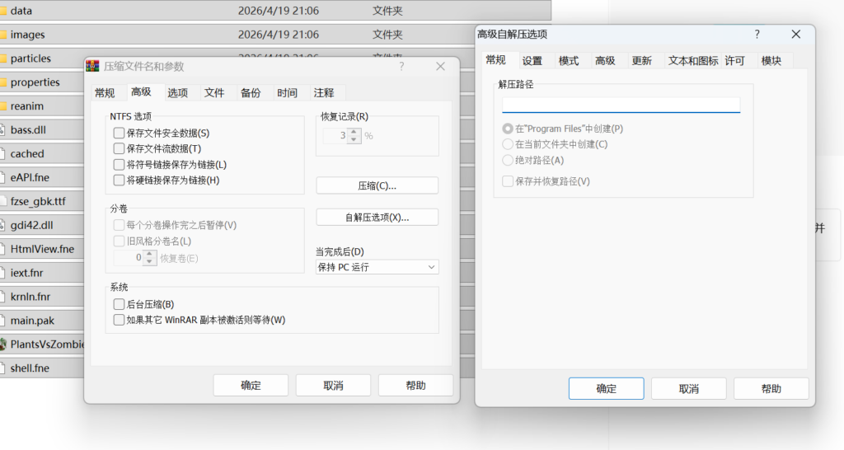Click the down arrow on 恢复卷 spinner
Viewport: 844px width, 450px height.
pos(149,262)
